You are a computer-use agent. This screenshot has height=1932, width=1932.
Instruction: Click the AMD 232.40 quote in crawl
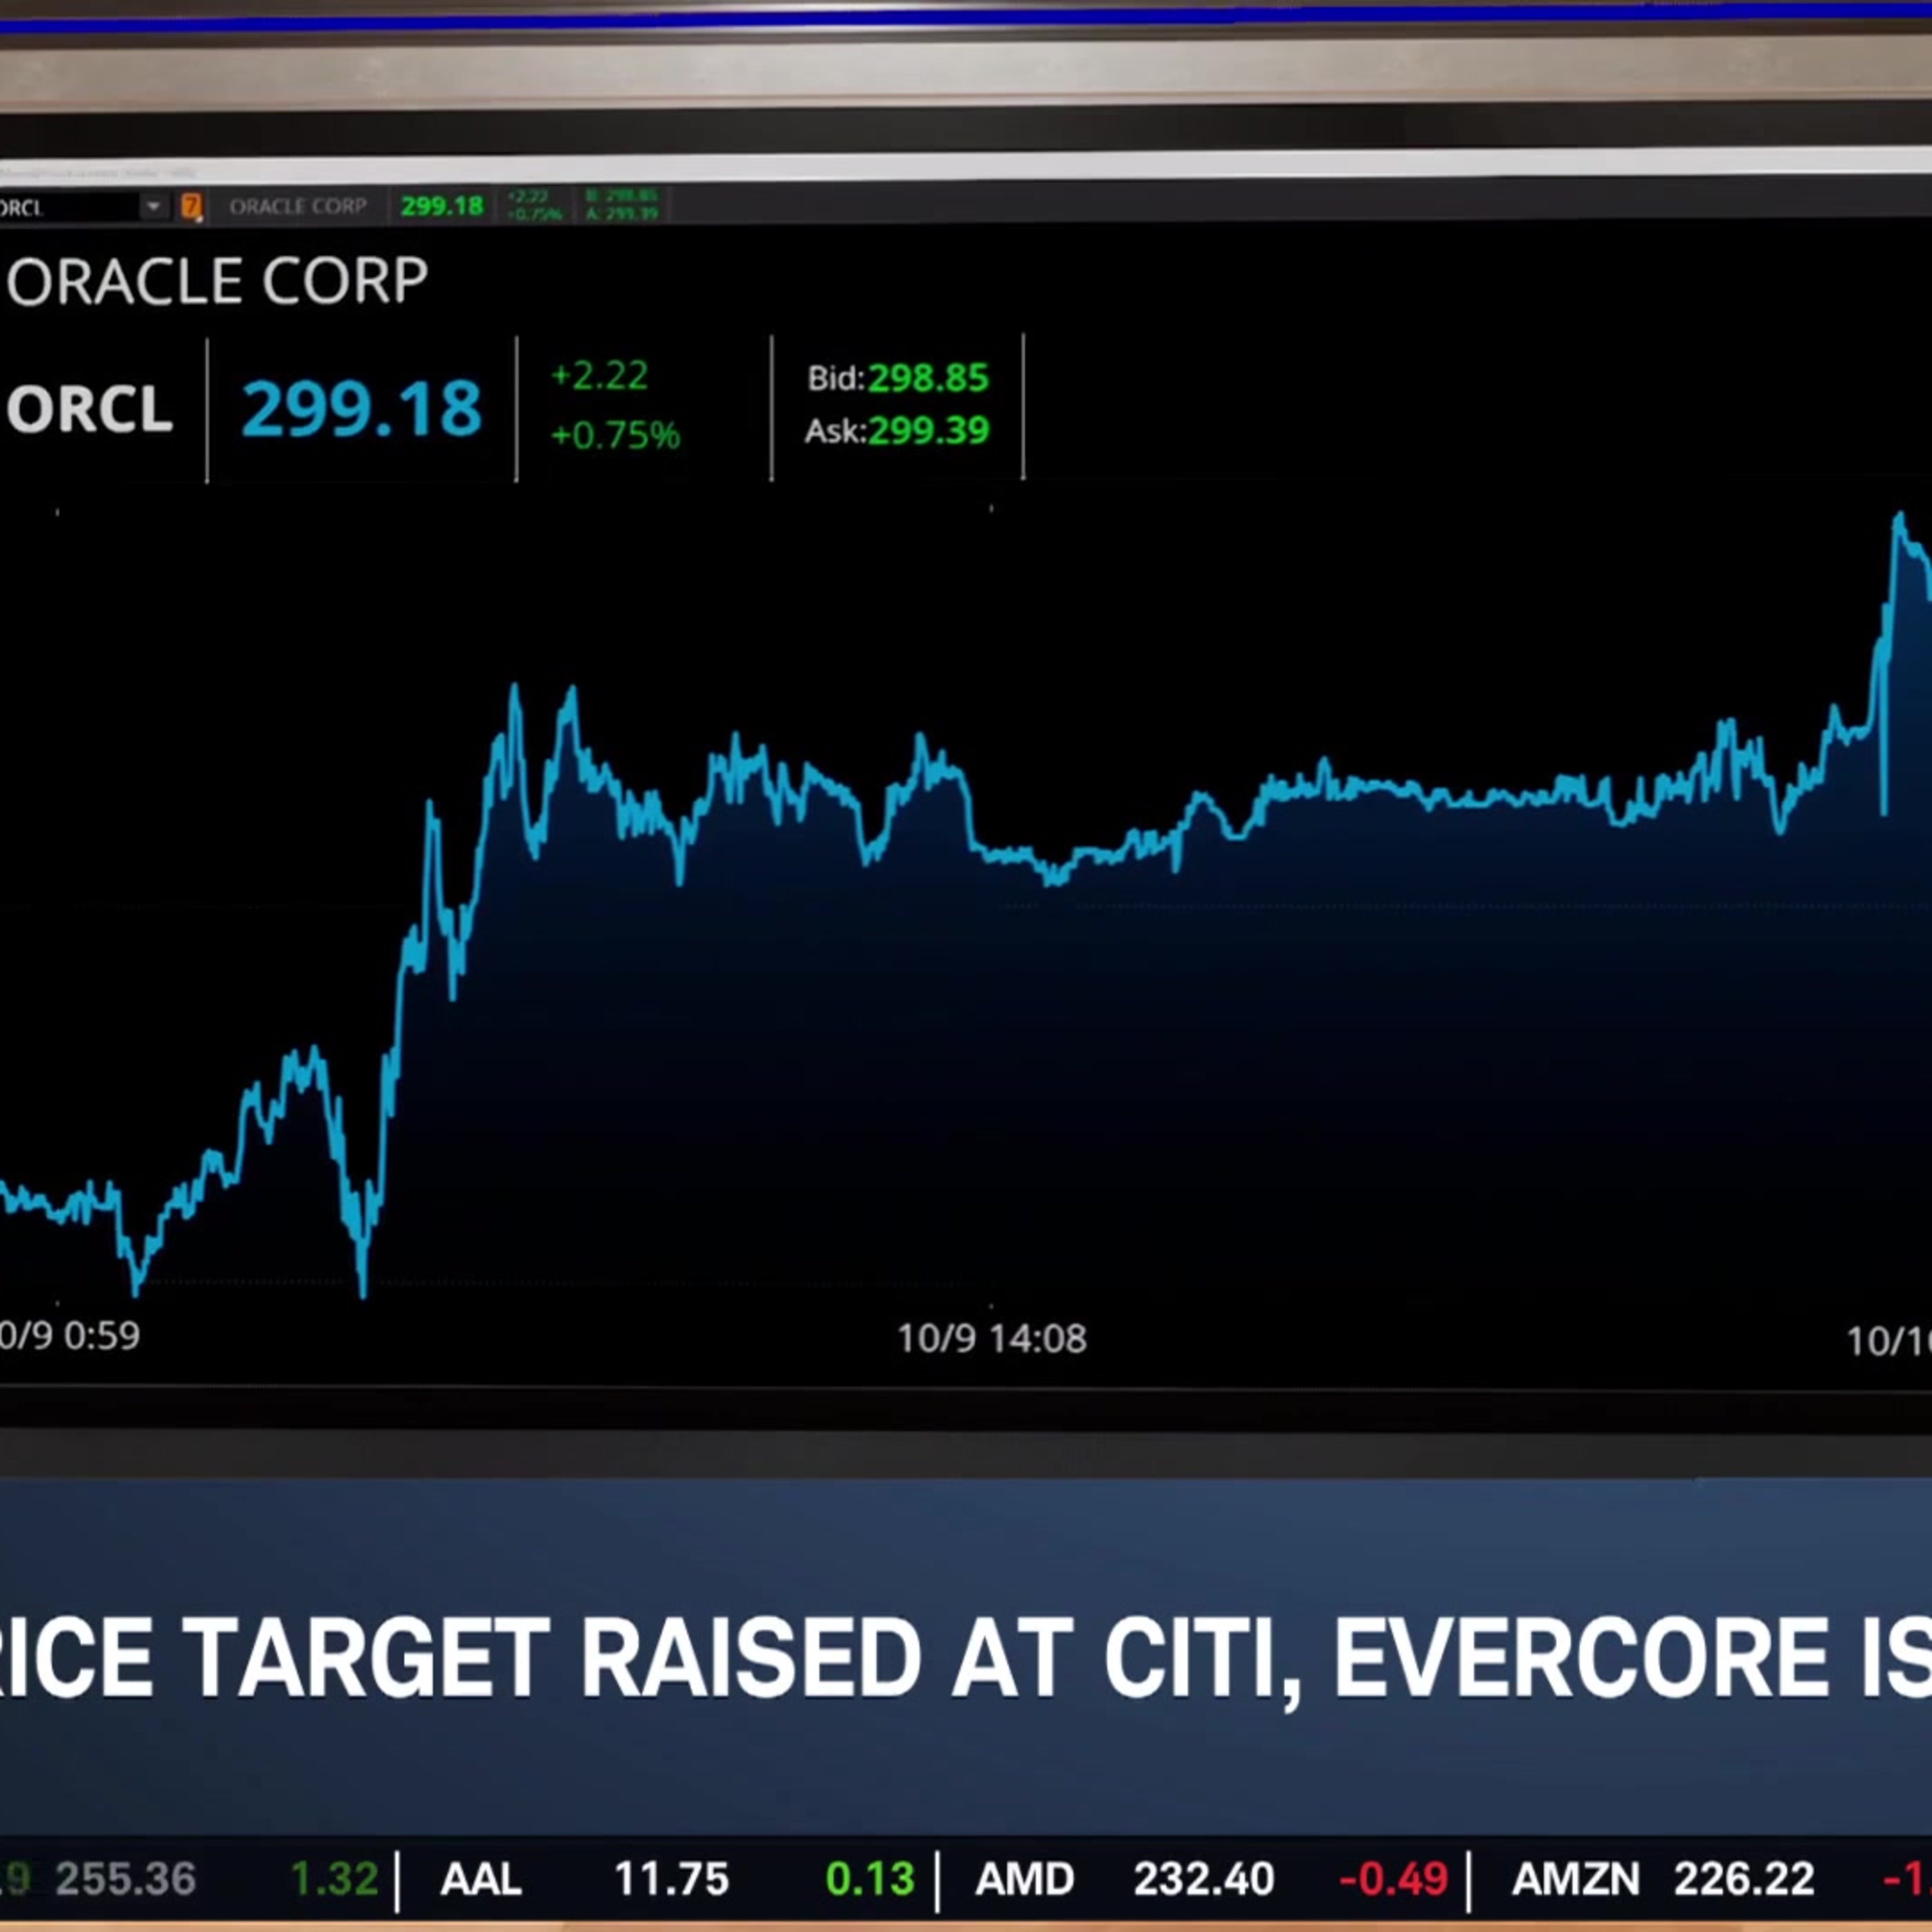(1203, 1879)
